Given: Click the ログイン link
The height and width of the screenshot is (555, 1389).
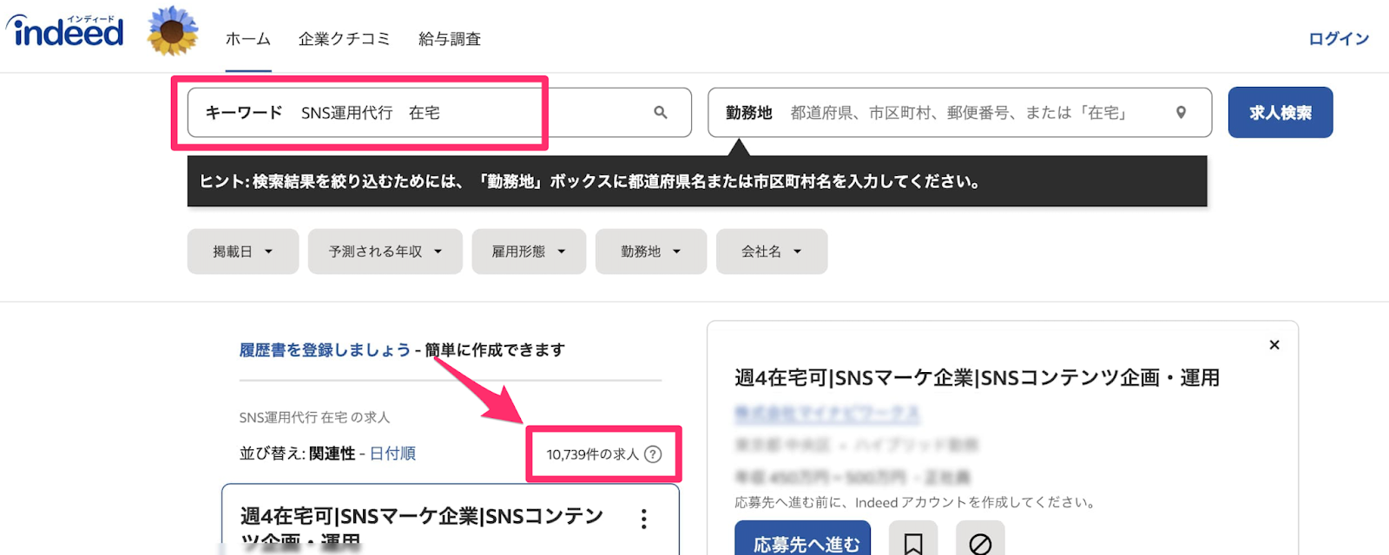Looking at the screenshot, I should click(1339, 39).
